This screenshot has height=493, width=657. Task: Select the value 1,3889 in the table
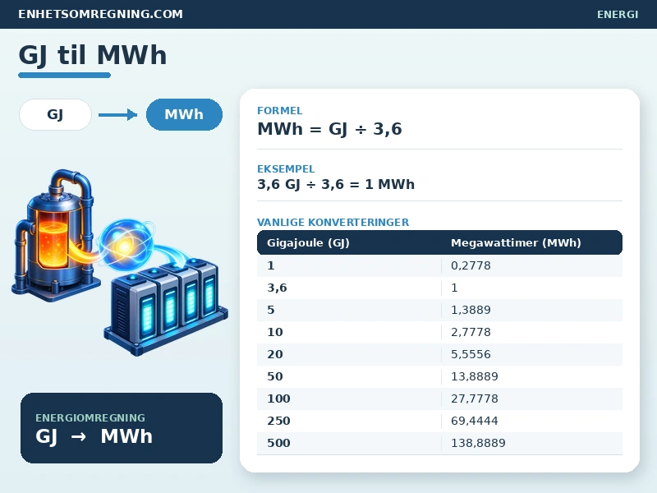pyautogui.click(x=471, y=311)
